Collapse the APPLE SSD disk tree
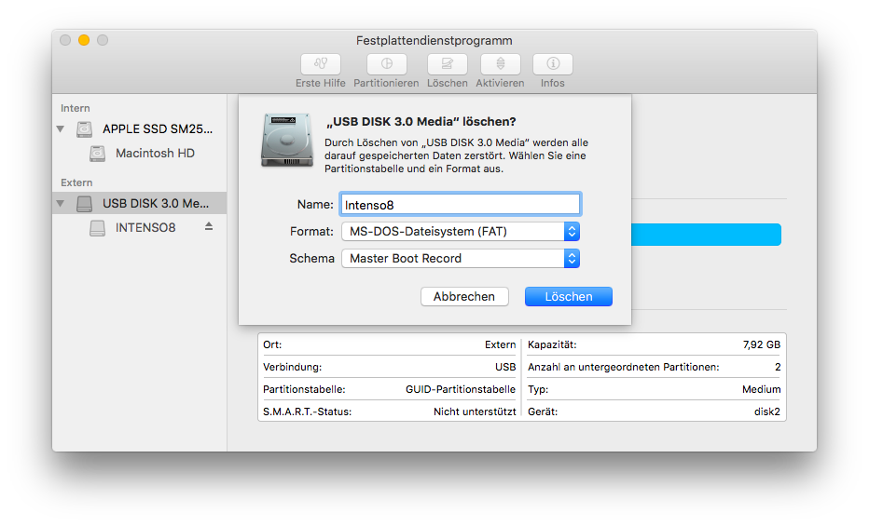Image resolution: width=869 pixels, height=526 pixels. (61, 129)
